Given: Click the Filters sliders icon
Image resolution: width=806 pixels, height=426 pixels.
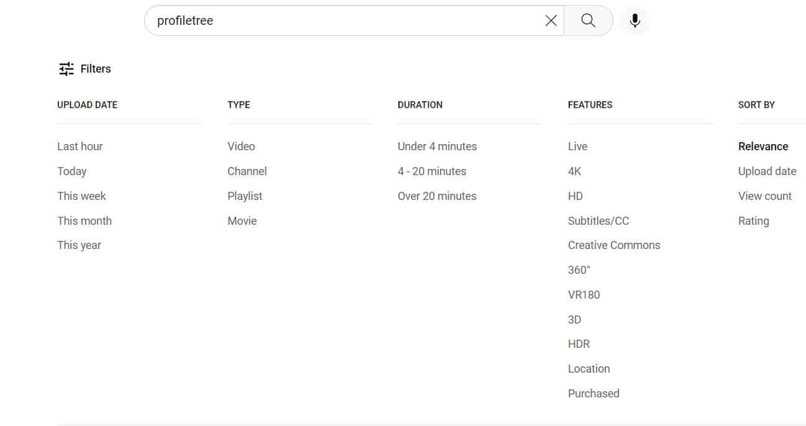Looking at the screenshot, I should tap(66, 69).
